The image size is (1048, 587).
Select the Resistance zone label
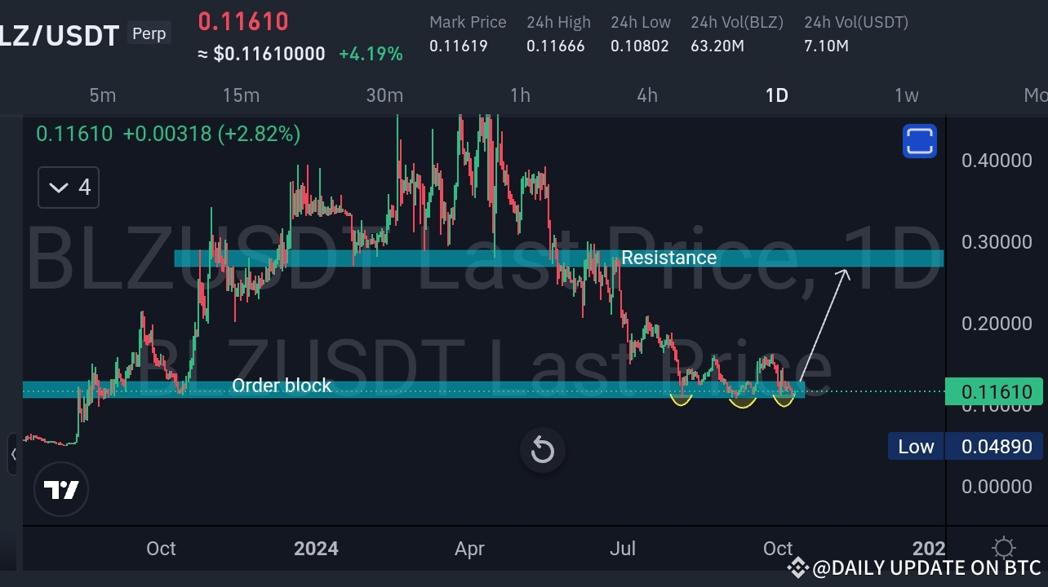(x=669, y=258)
